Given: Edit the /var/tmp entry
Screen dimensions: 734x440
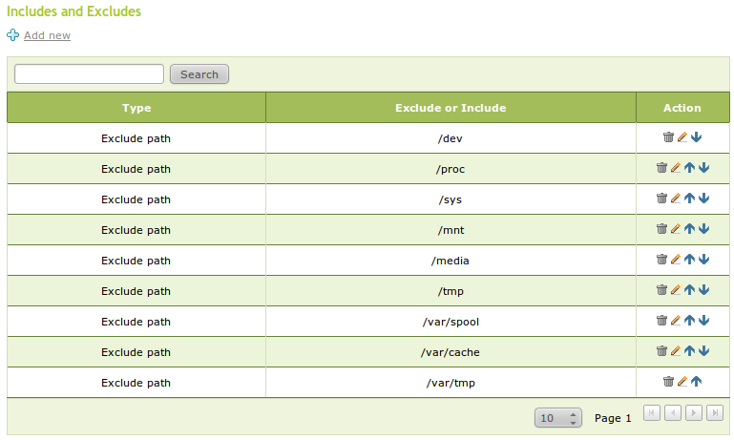Looking at the screenshot, I should [682, 382].
